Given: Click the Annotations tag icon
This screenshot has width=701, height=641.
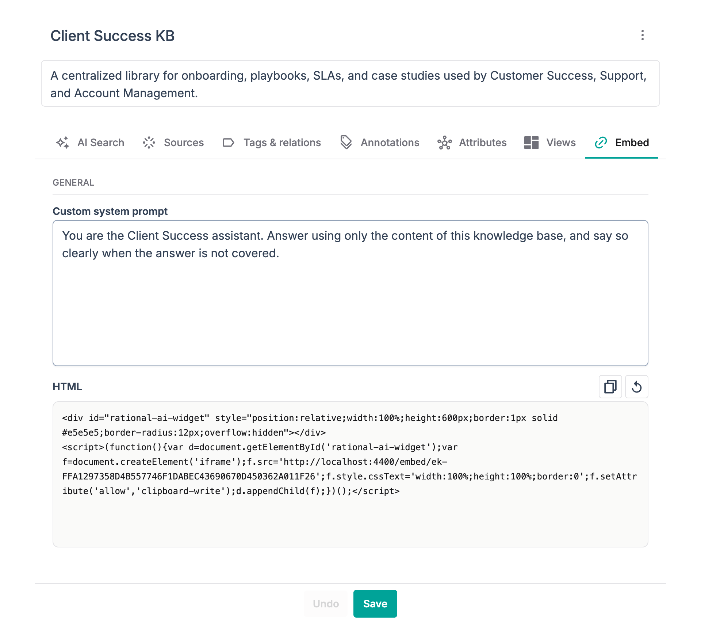Looking at the screenshot, I should 346,143.
